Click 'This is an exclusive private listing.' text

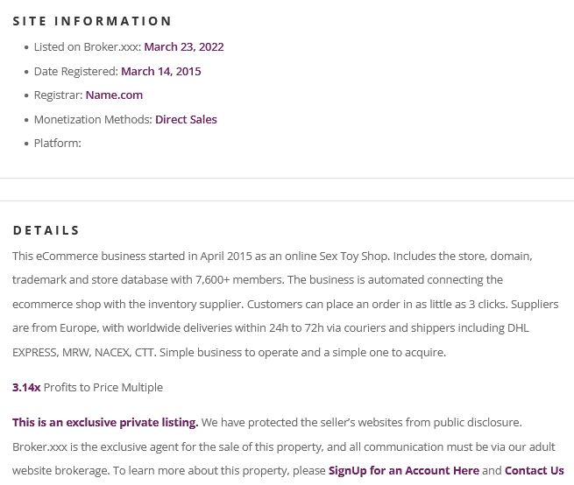point(105,423)
